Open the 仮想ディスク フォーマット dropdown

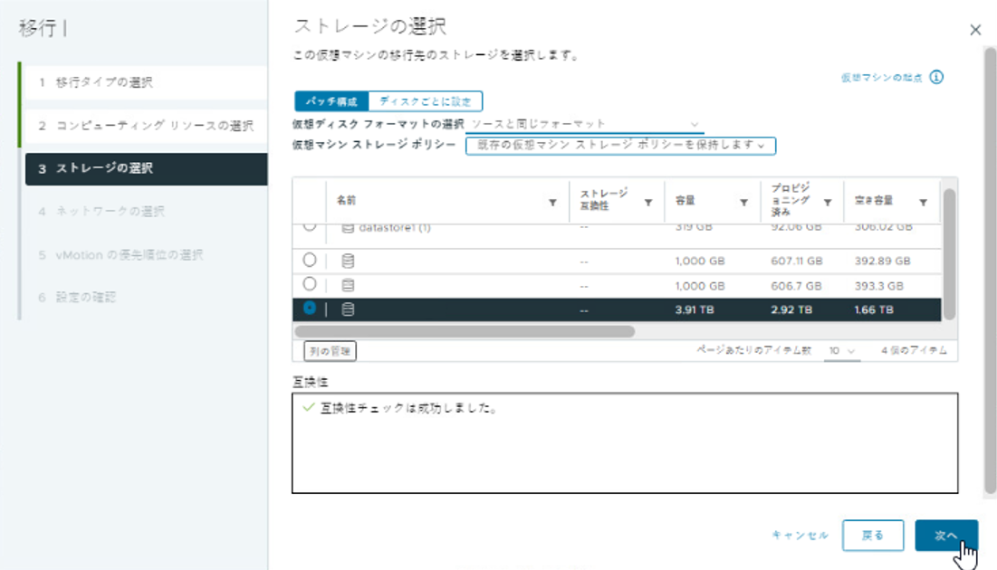584,124
